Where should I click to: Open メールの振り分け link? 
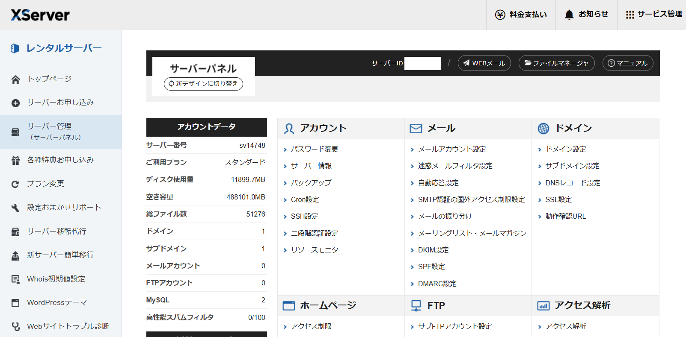[445, 216]
